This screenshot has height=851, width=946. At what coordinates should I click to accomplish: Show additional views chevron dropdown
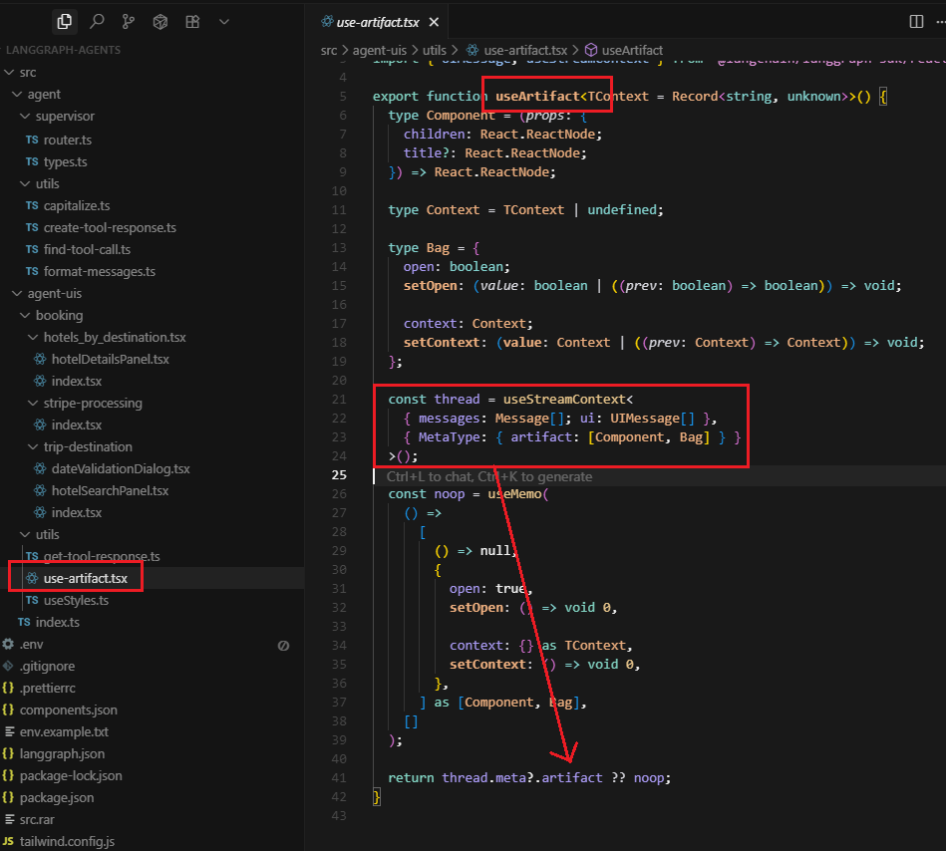click(224, 21)
